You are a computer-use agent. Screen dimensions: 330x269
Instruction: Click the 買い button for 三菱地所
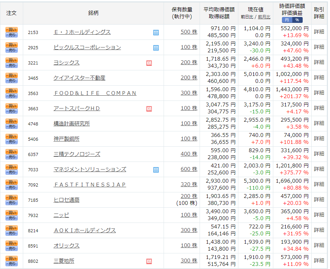pyautogui.click(x=11, y=258)
